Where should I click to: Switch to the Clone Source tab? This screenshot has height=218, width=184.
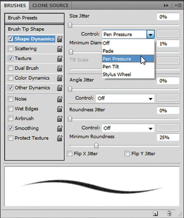[x=50, y=6]
